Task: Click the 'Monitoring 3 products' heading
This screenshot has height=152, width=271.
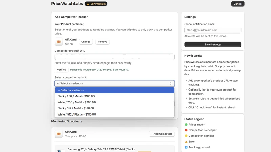Action: 66,121
